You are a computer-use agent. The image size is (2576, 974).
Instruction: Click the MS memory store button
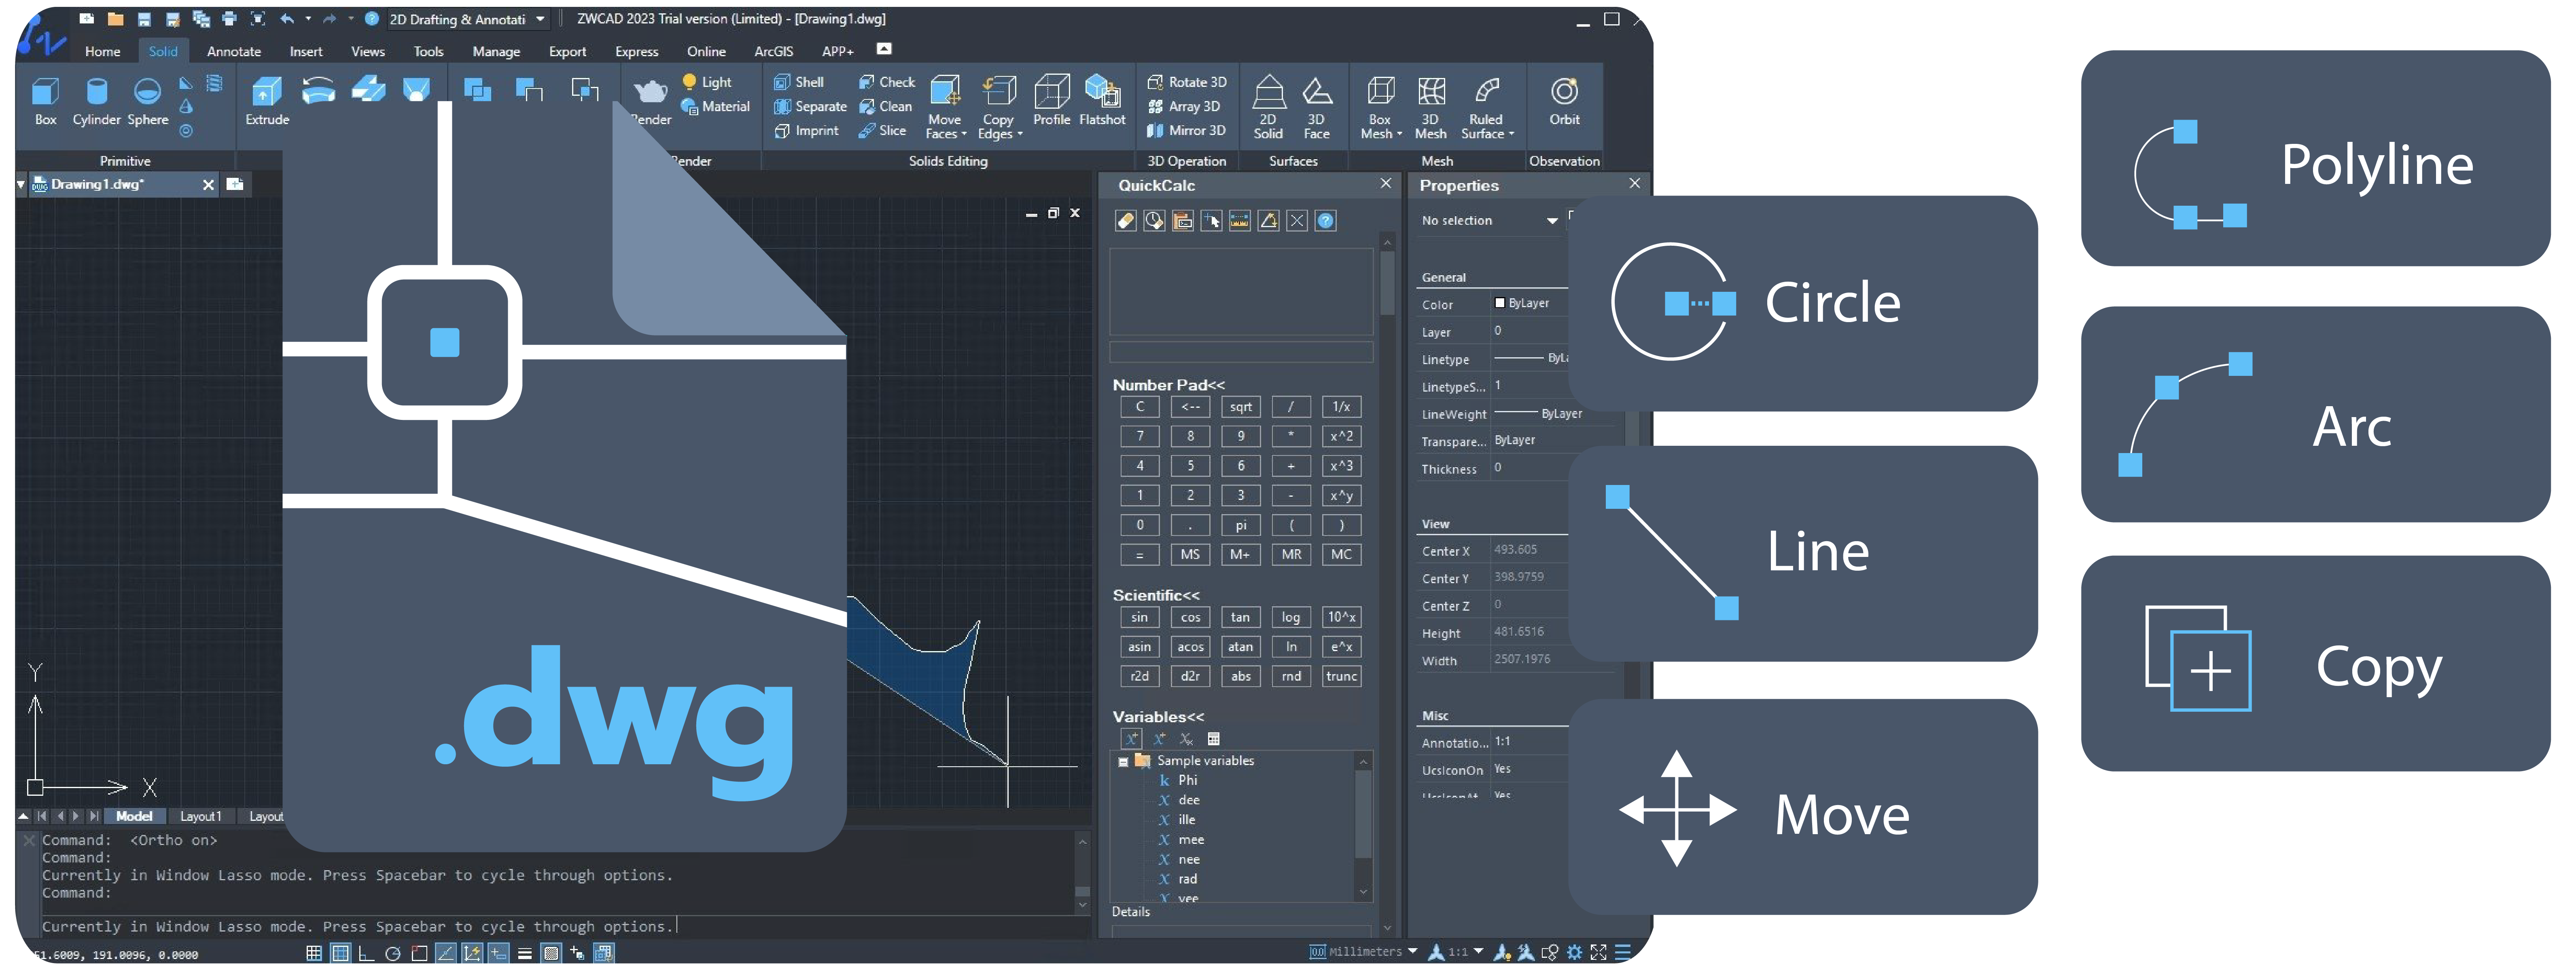click(x=1190, y=554)
